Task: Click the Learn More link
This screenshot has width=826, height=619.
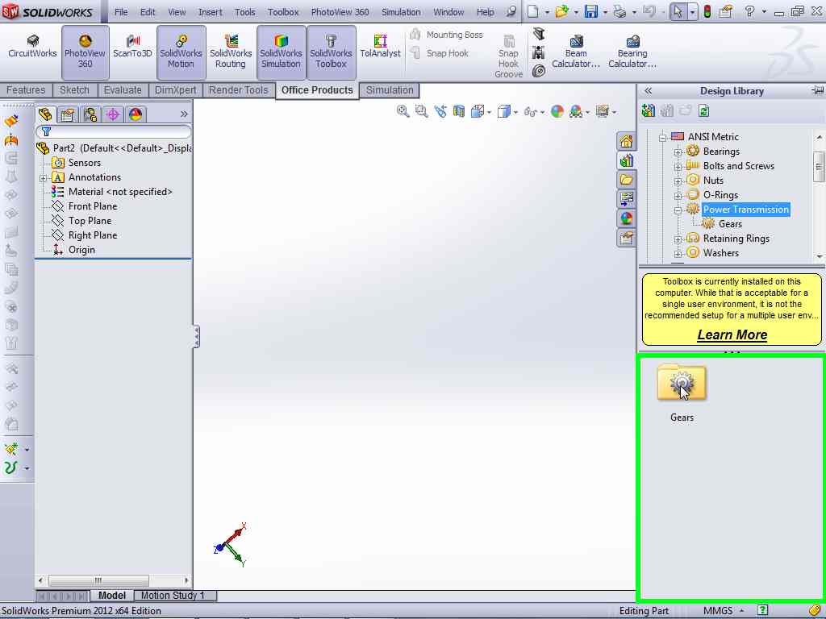Action: 732,334
